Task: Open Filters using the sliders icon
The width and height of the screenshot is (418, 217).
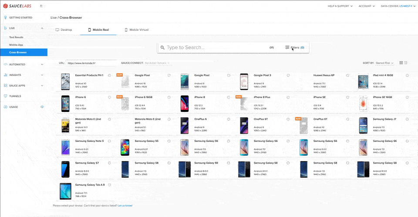Action: 287,47
